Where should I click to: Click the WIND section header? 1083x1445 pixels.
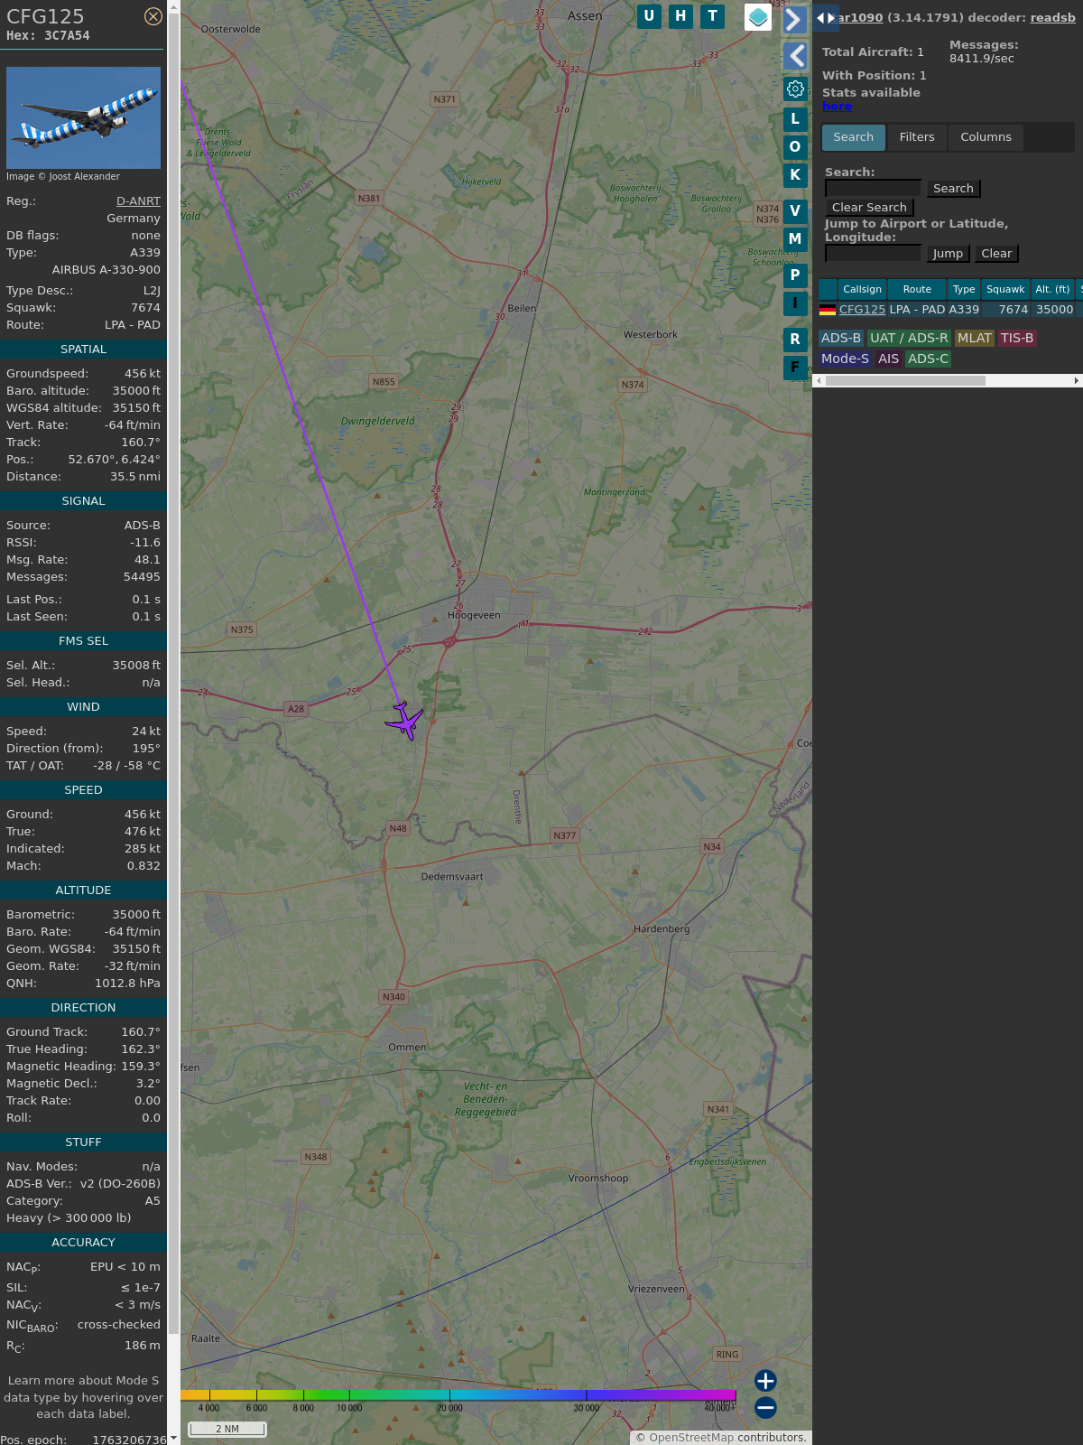(83, 707)
